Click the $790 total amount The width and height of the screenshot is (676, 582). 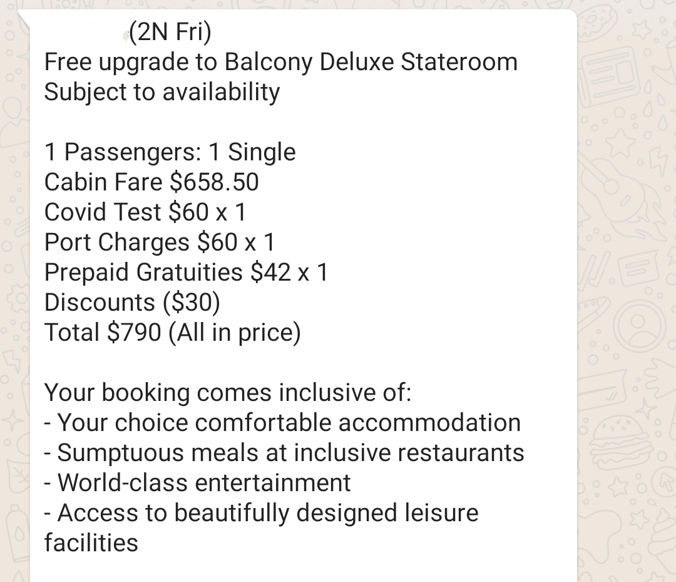click(x=135, y=333)
